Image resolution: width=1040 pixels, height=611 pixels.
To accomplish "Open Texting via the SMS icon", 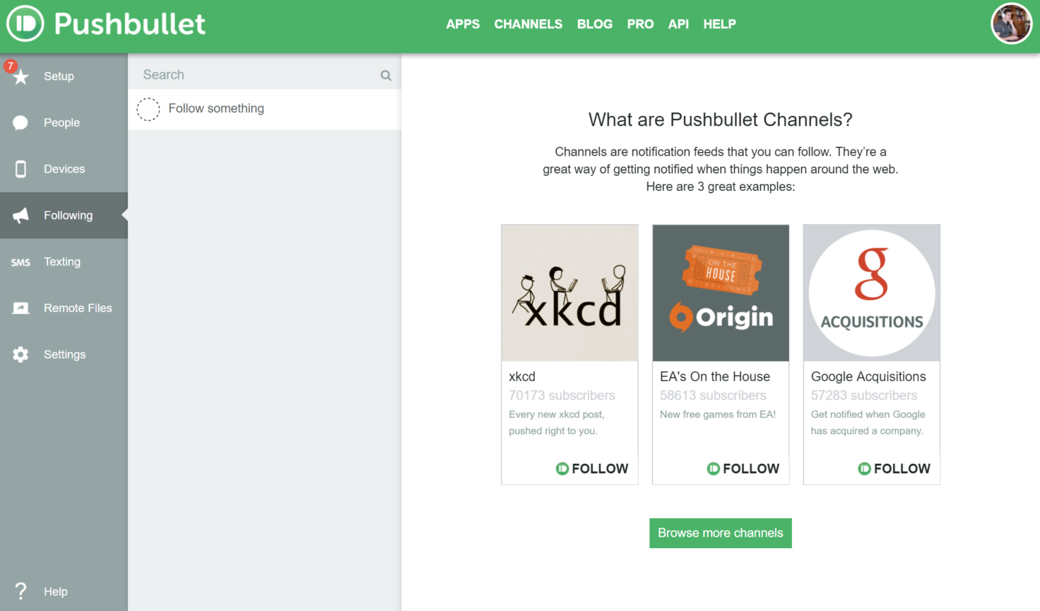I will click(20, 262).
